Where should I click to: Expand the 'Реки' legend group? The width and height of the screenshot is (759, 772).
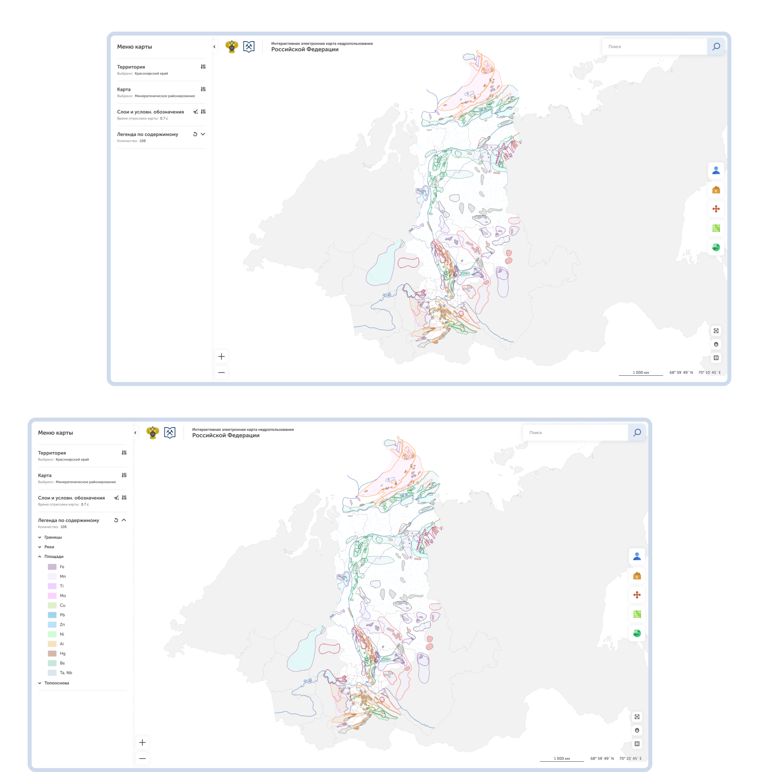coord(40,547)
